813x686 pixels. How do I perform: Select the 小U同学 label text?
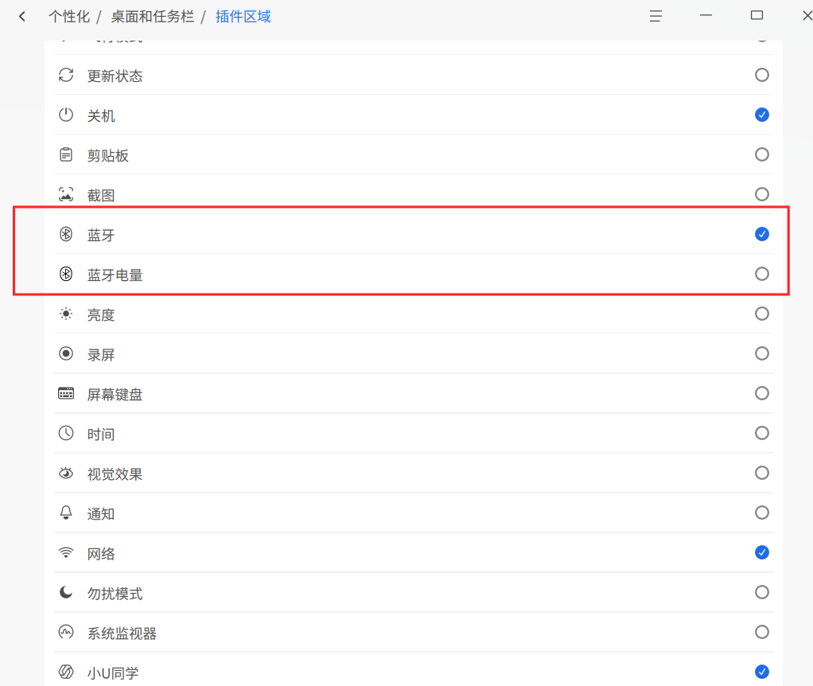coord(113,673)
